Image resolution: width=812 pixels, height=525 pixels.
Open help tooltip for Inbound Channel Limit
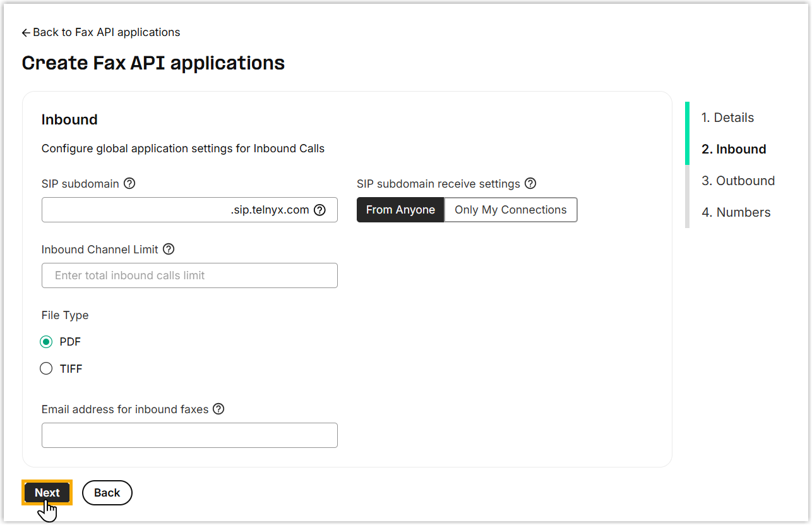169,250
